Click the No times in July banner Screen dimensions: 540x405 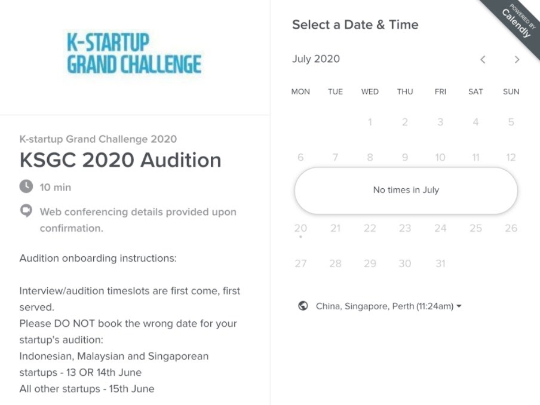(x=406, y=191)
